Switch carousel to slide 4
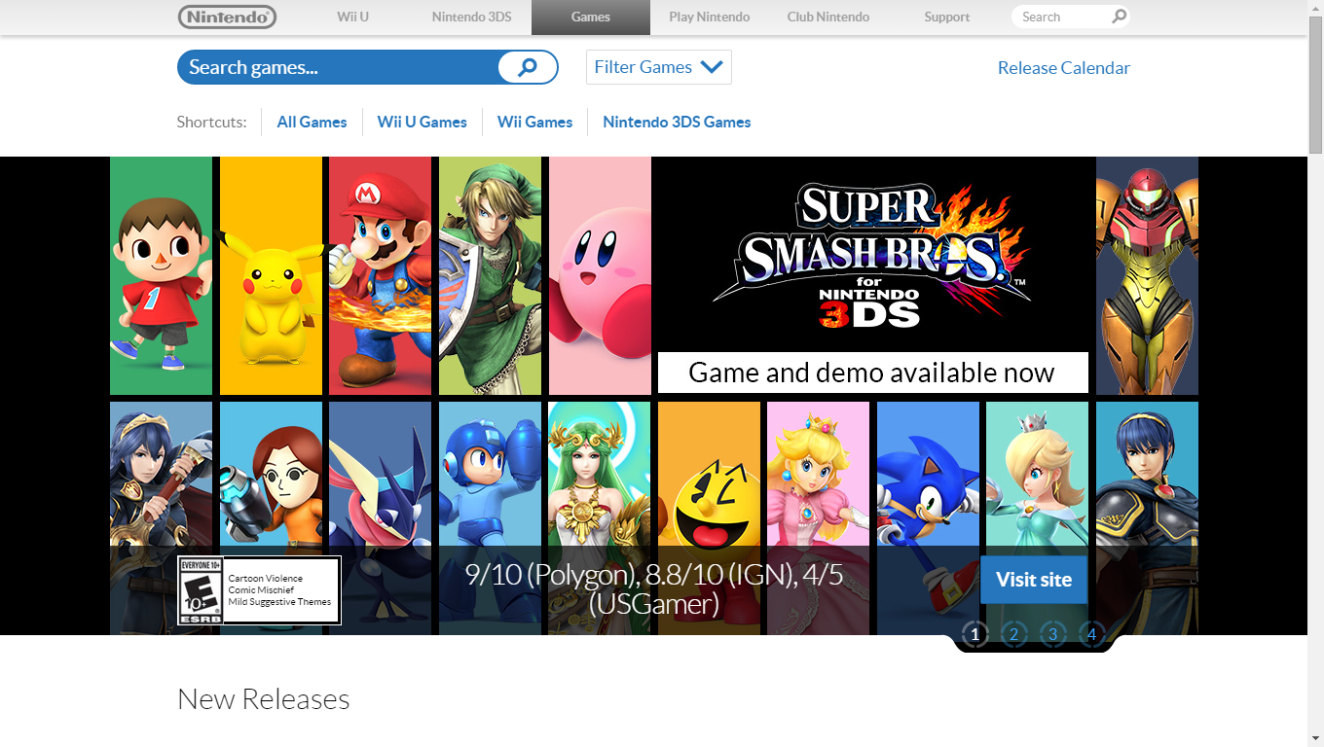Image resolution: width=1324 pixels, height=747 pixels. [x=1091, y=635]
